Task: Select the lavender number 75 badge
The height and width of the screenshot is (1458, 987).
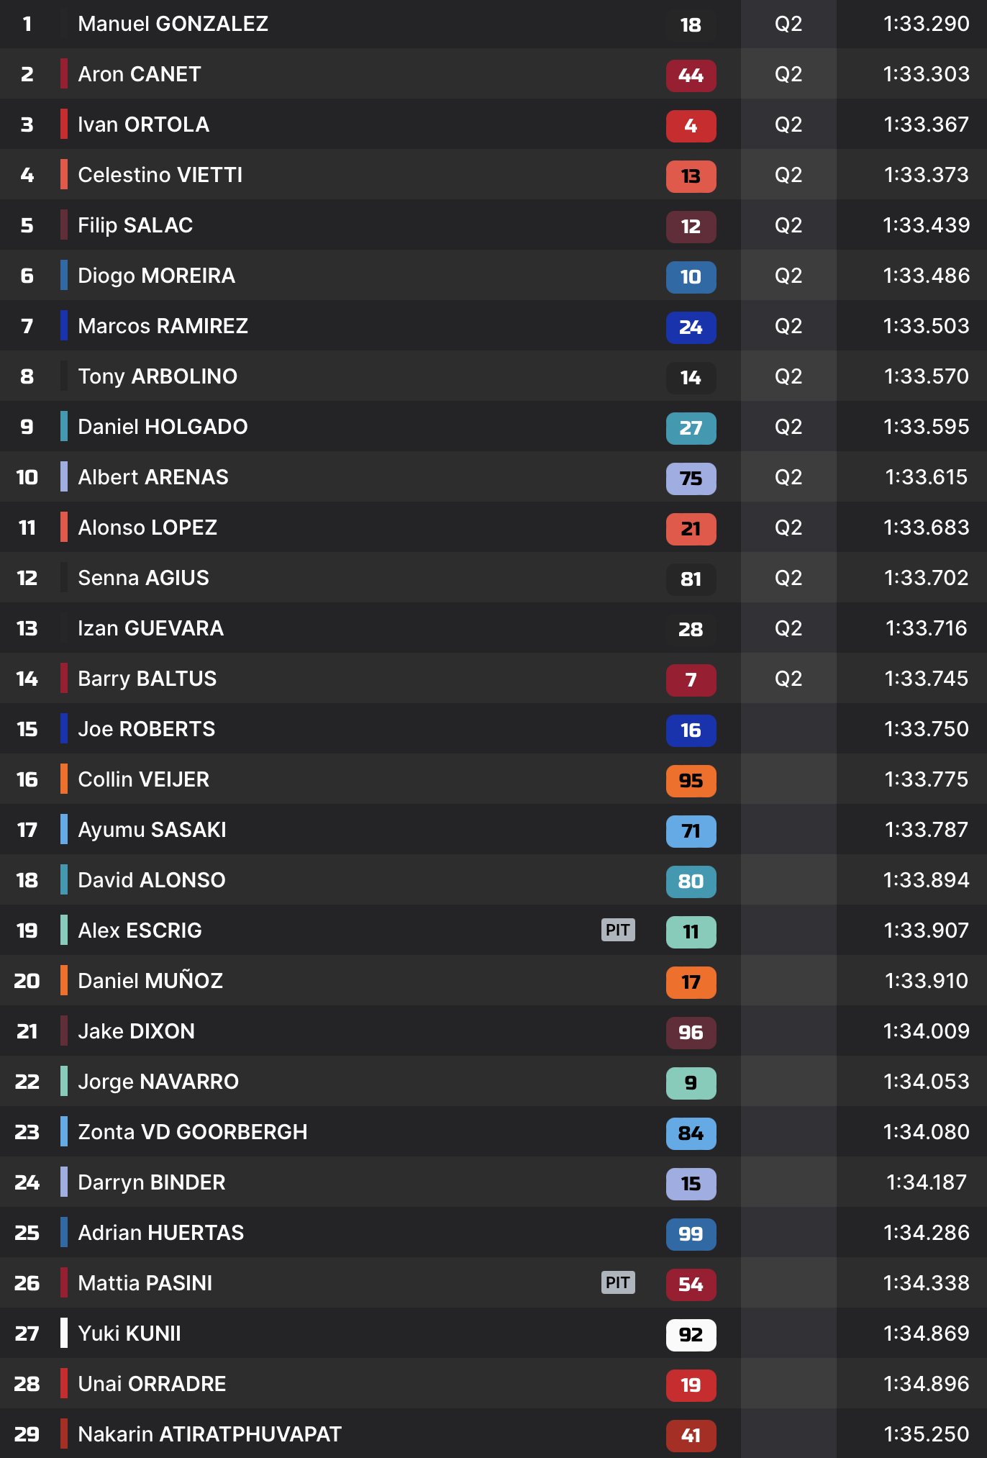Action: tap(691, 479)
